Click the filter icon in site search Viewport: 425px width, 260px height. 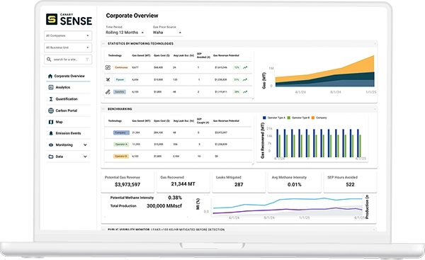(x=87, y=60)
